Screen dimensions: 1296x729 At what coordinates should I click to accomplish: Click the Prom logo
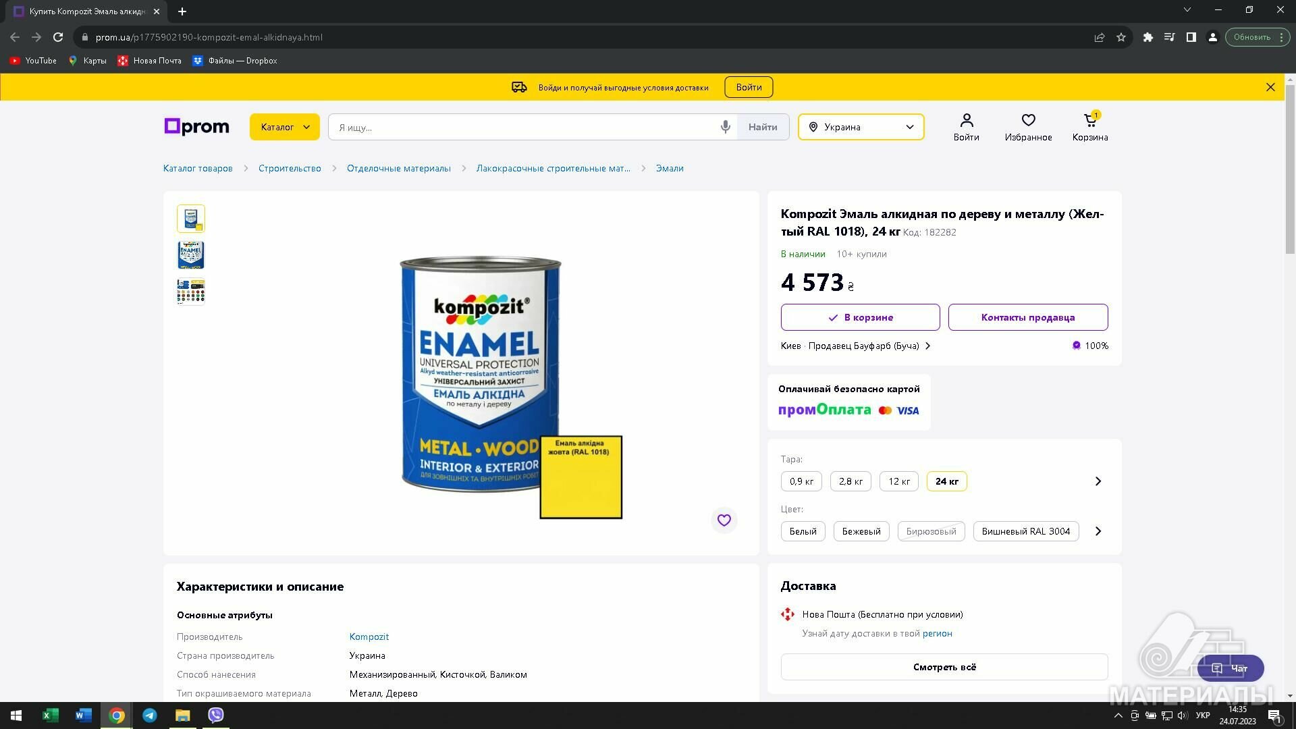[196, 126]
